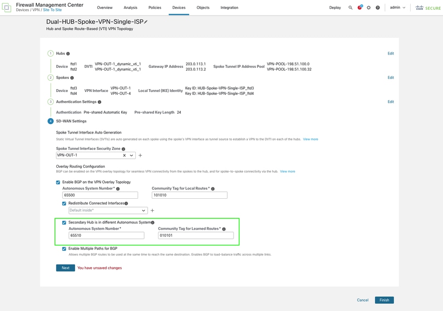Image resolution: width=443 pixels, height=311 pixels.
Task: Select step 2 Spokes circle
Action: [51, 78]
